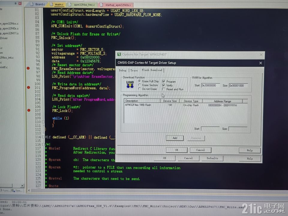Select 2f4xx_int.c file in project tree
288x216 pixels.
pyautogui.click(x=7, y=58)
